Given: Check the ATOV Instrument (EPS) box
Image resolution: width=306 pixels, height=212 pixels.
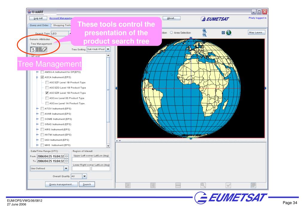Looking at the screenshot, I should [42, 108].
